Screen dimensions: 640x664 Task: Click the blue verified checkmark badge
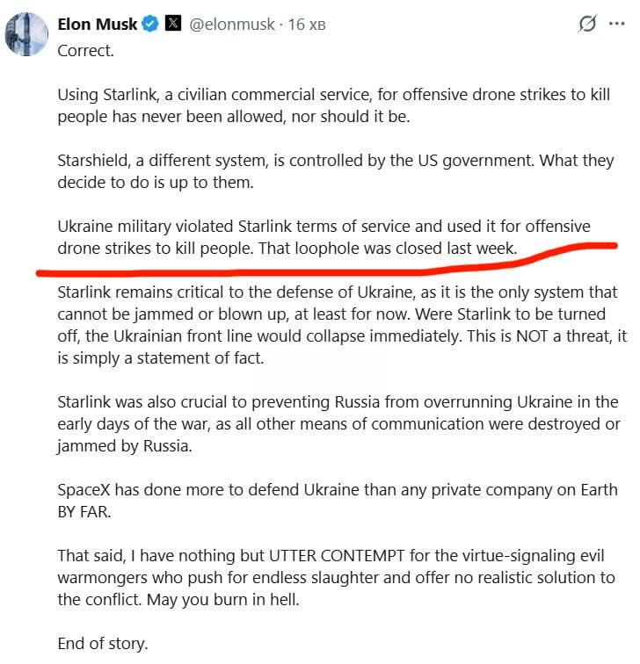point(150,24)
